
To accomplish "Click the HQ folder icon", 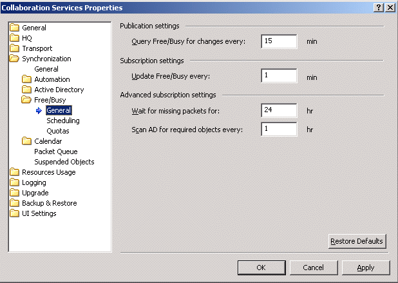I will coord(15,38).
